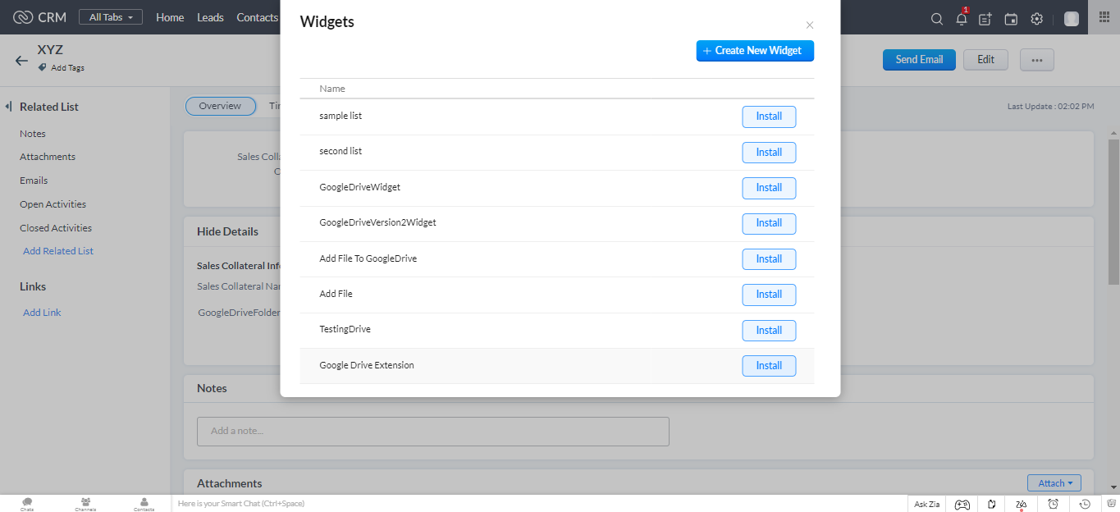Open the notifications bell
This screenshot has width=1120, height=512.
pyautogui.click(x=962, y=19)
